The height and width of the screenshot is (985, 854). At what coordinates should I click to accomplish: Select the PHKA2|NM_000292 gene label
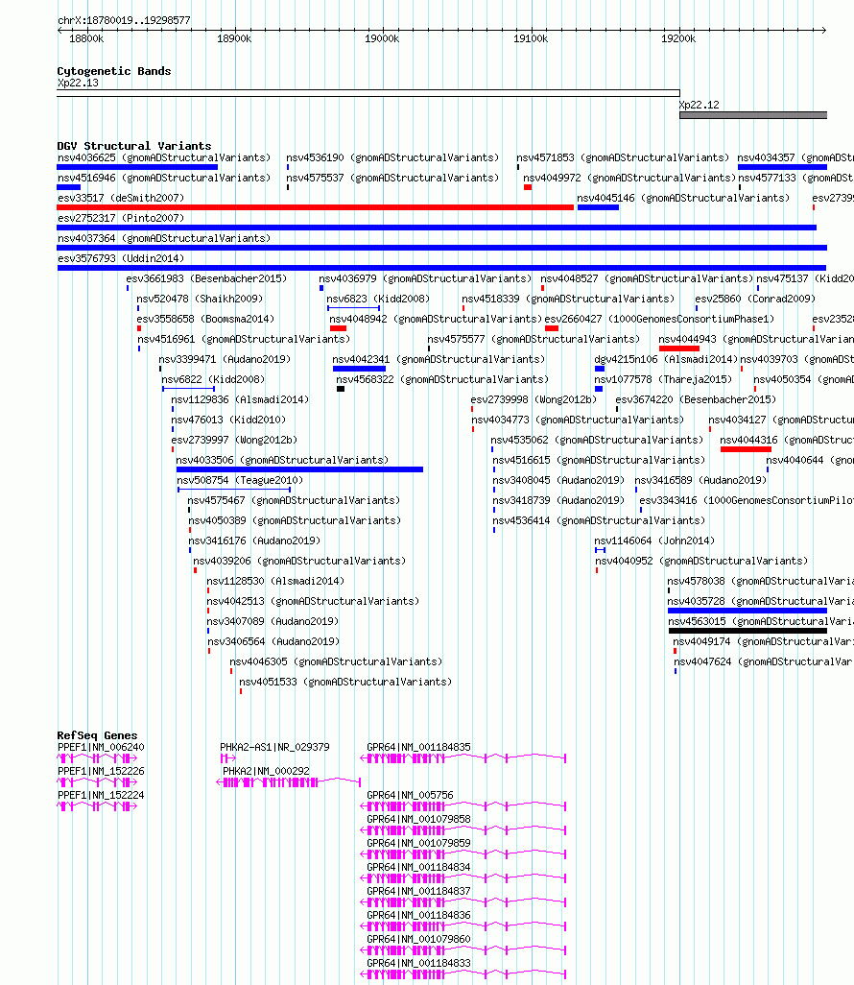(x=266, y=771)
